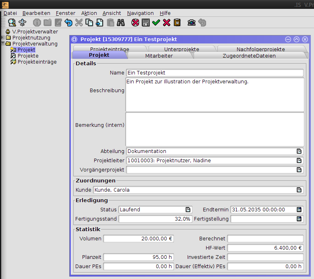This screenshot has width=314, height=279.
Task: Click the binoculars find icon
Action: (x=121, y=23)
